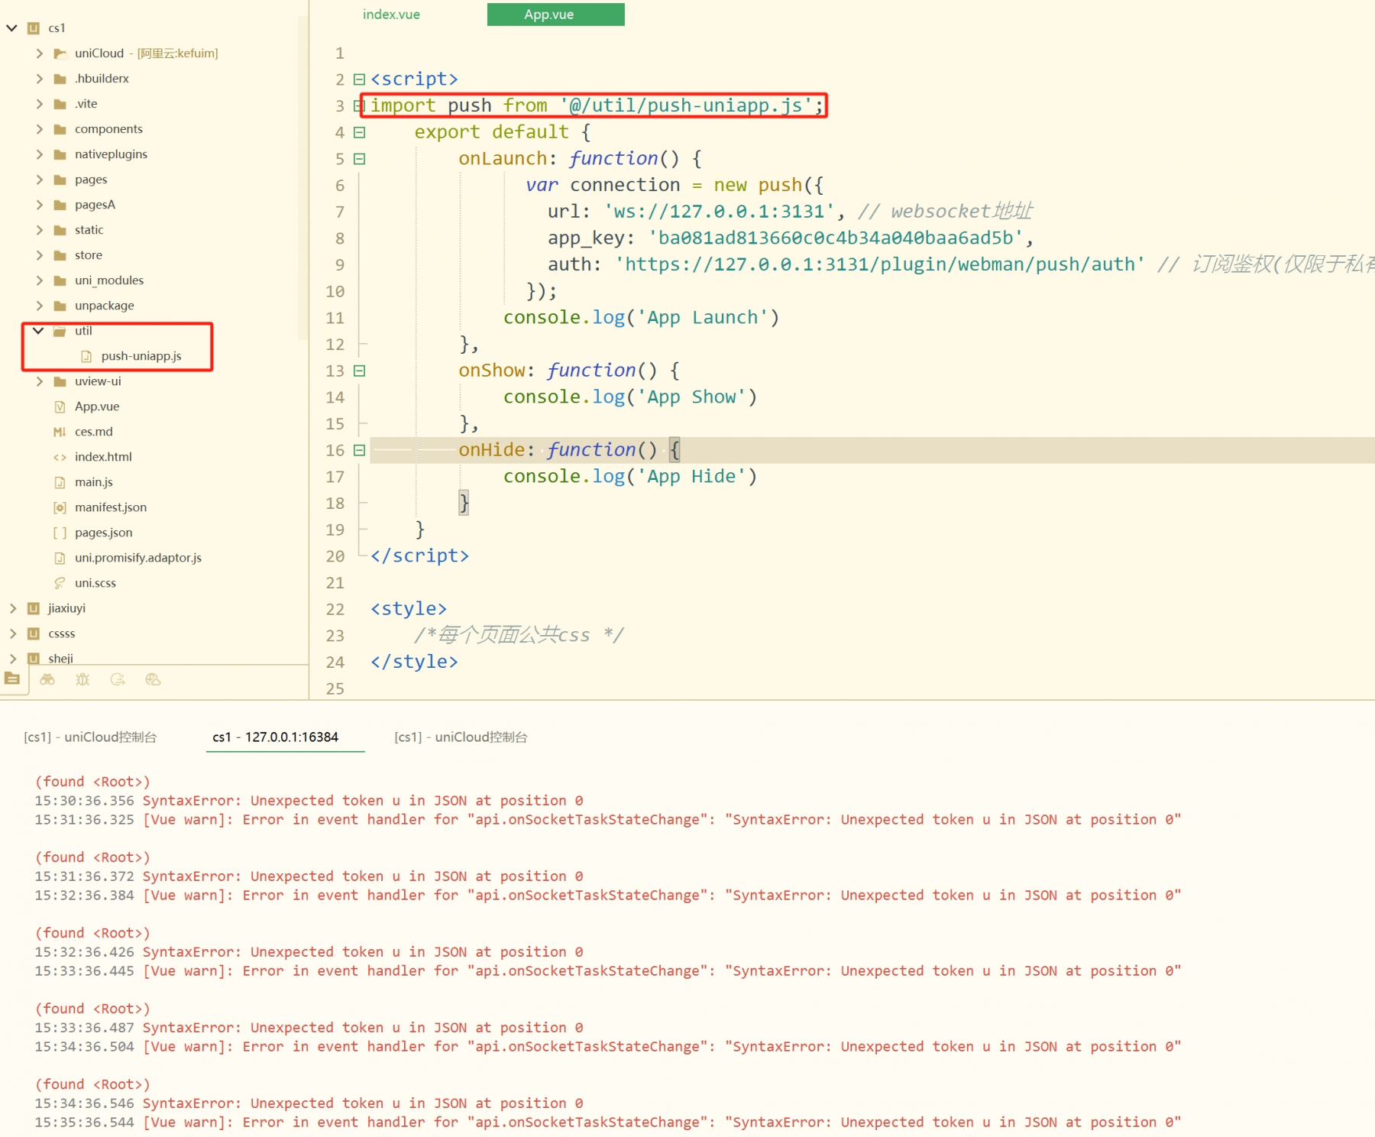The width and height of the screenshot is (1375, 1137).
Task: Open the project manager folder icon
Action: [x=12, y=679]
